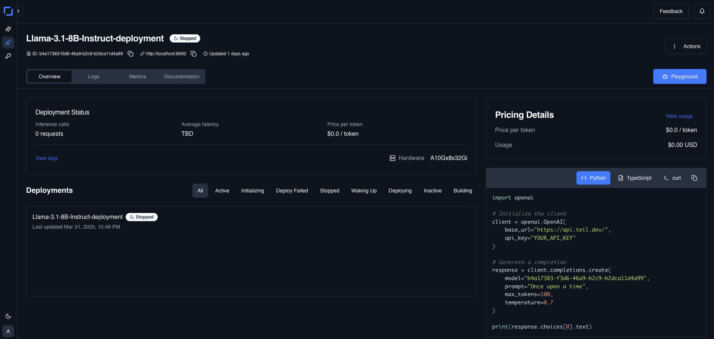Click the base_url string in code
Screen dimensions: 714x339
pyautogui.click(x=572, y=230)
